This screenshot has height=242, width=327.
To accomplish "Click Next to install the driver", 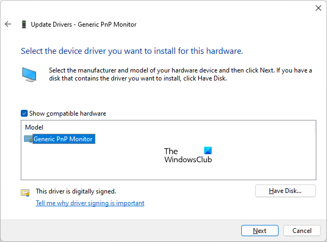I will (260, 230).
